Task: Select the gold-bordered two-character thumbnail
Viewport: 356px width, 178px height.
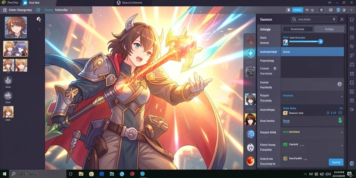Action: [x=16, y=49]
